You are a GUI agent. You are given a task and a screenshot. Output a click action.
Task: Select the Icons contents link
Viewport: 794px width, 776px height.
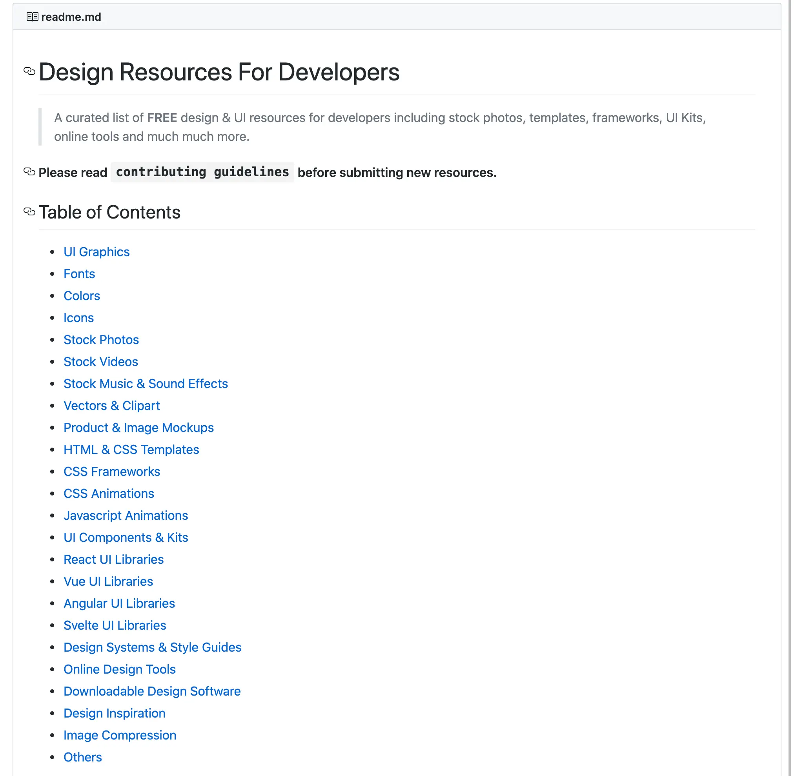[x=79, y=318]
